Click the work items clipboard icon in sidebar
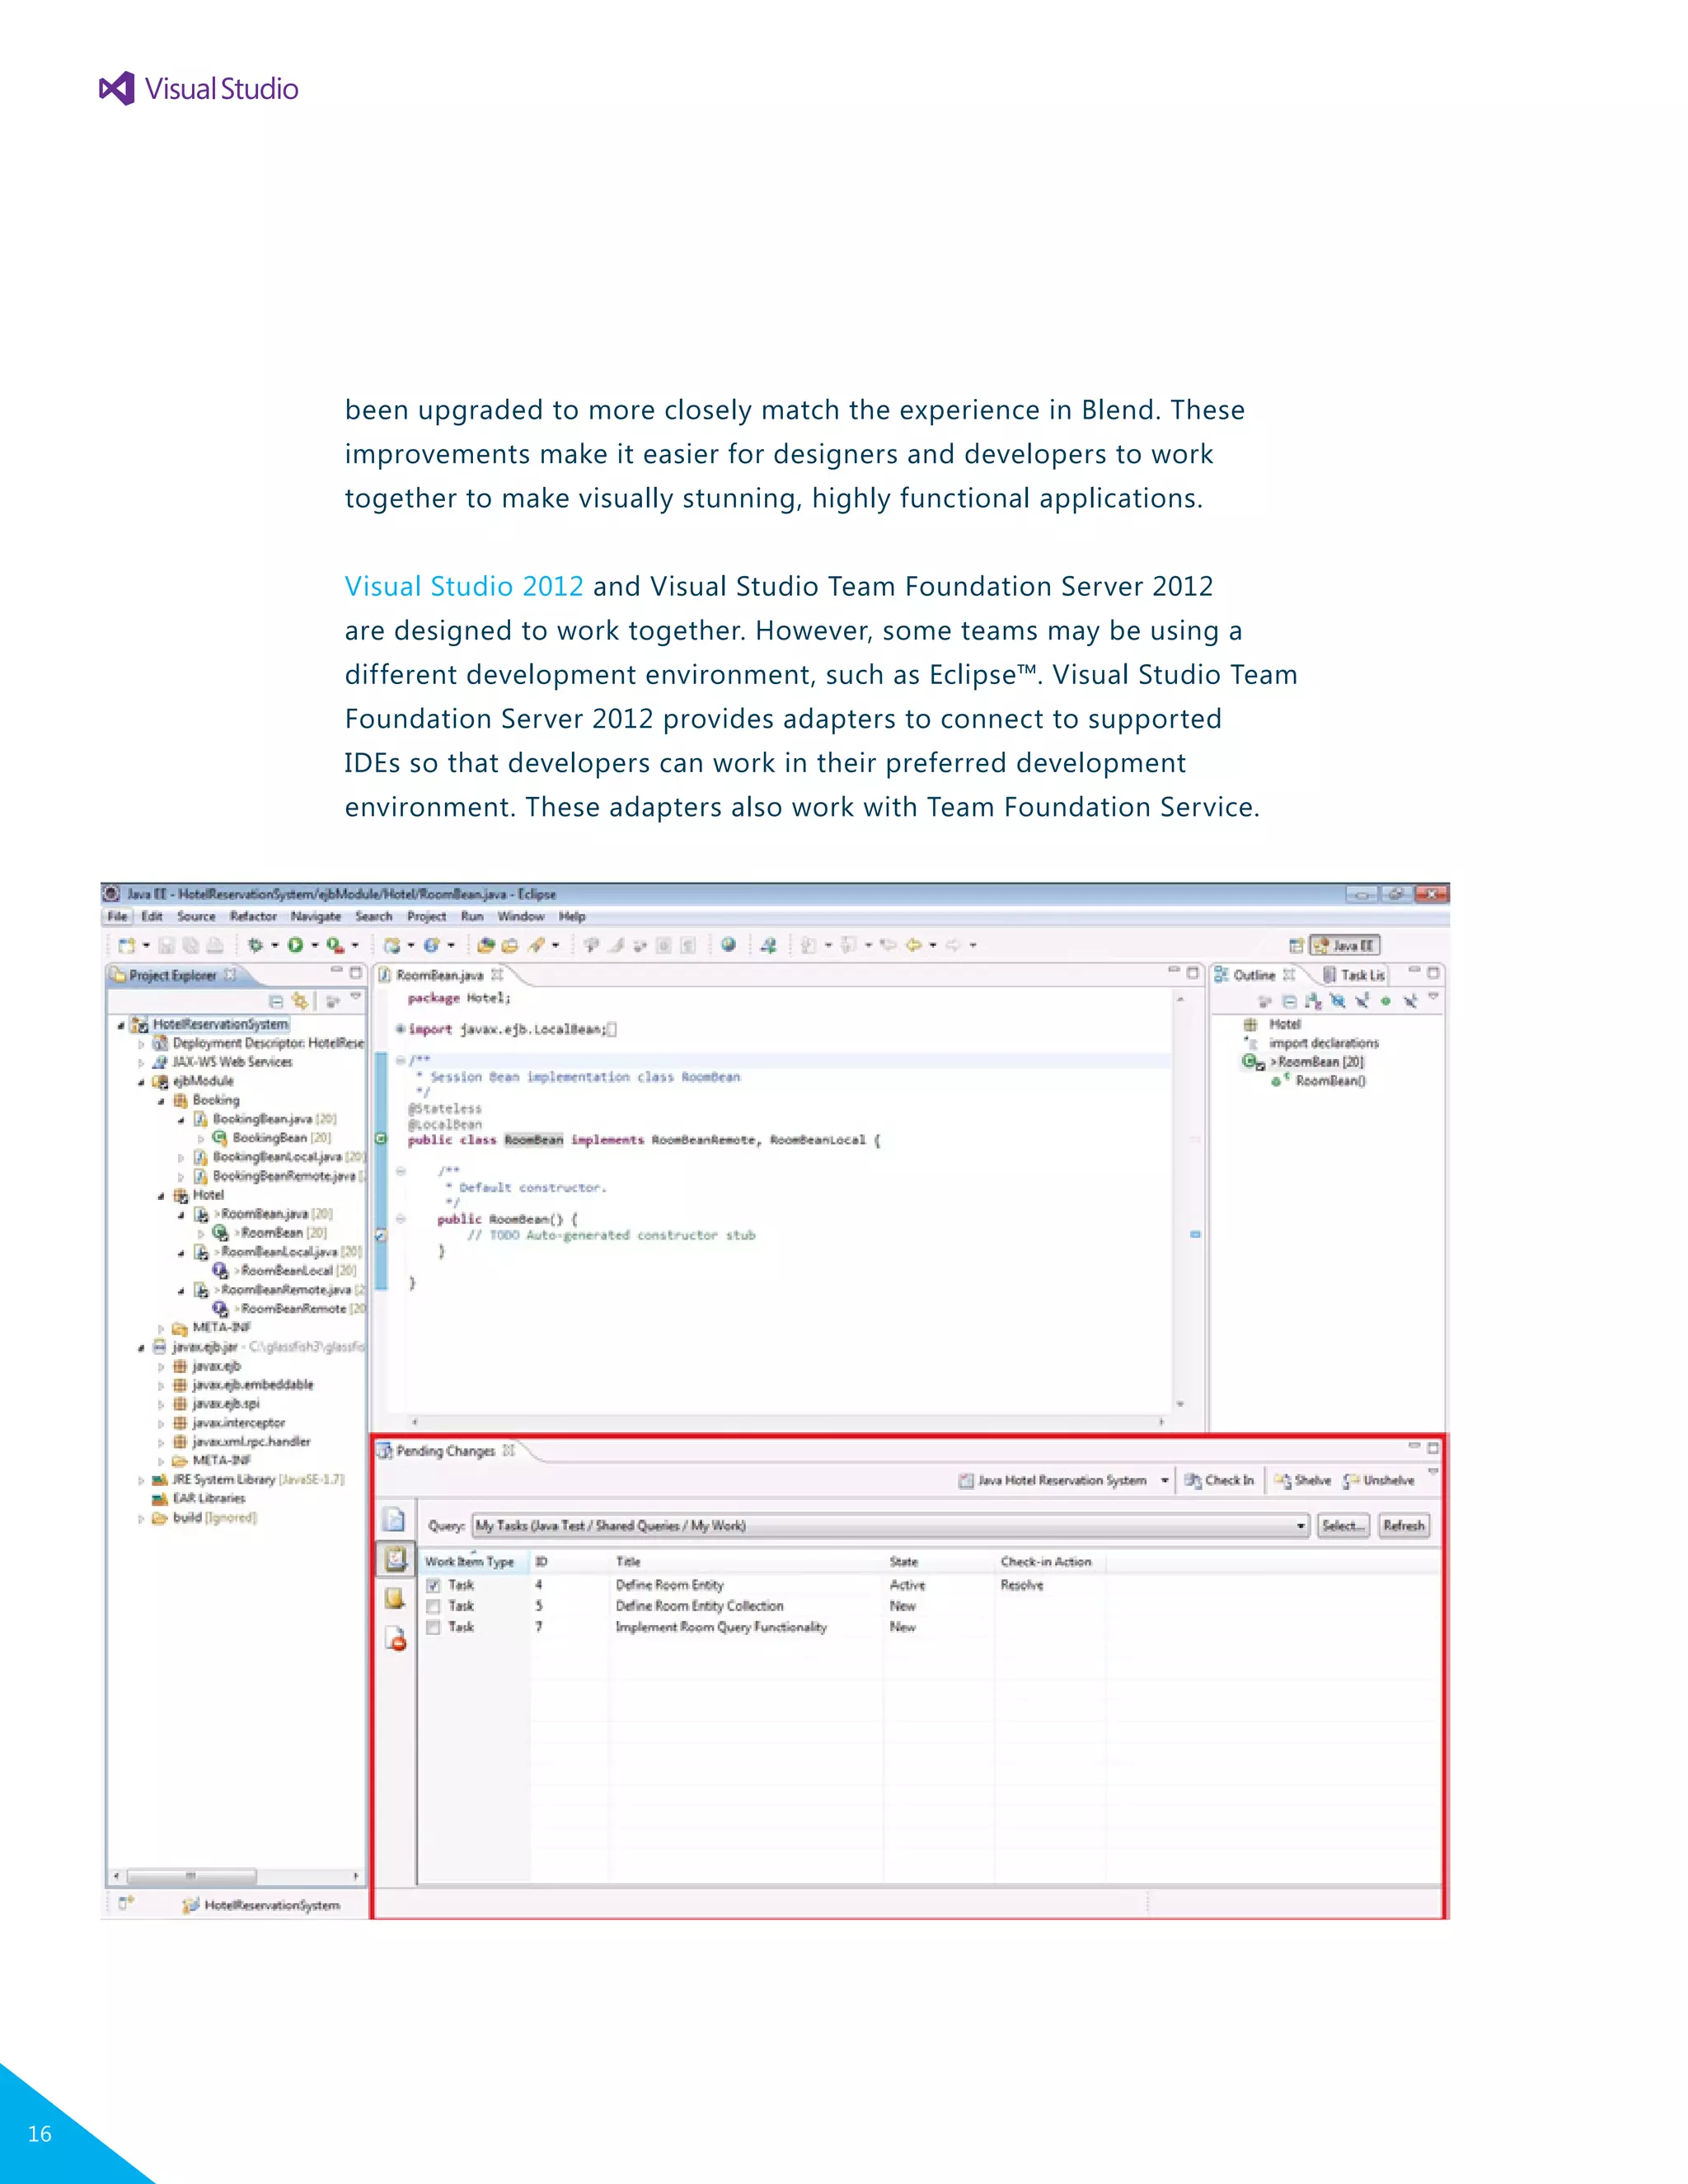 point(395,1559)
